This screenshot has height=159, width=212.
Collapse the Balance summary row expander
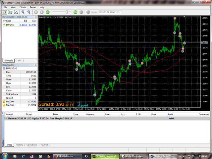[x=6, y=119]
